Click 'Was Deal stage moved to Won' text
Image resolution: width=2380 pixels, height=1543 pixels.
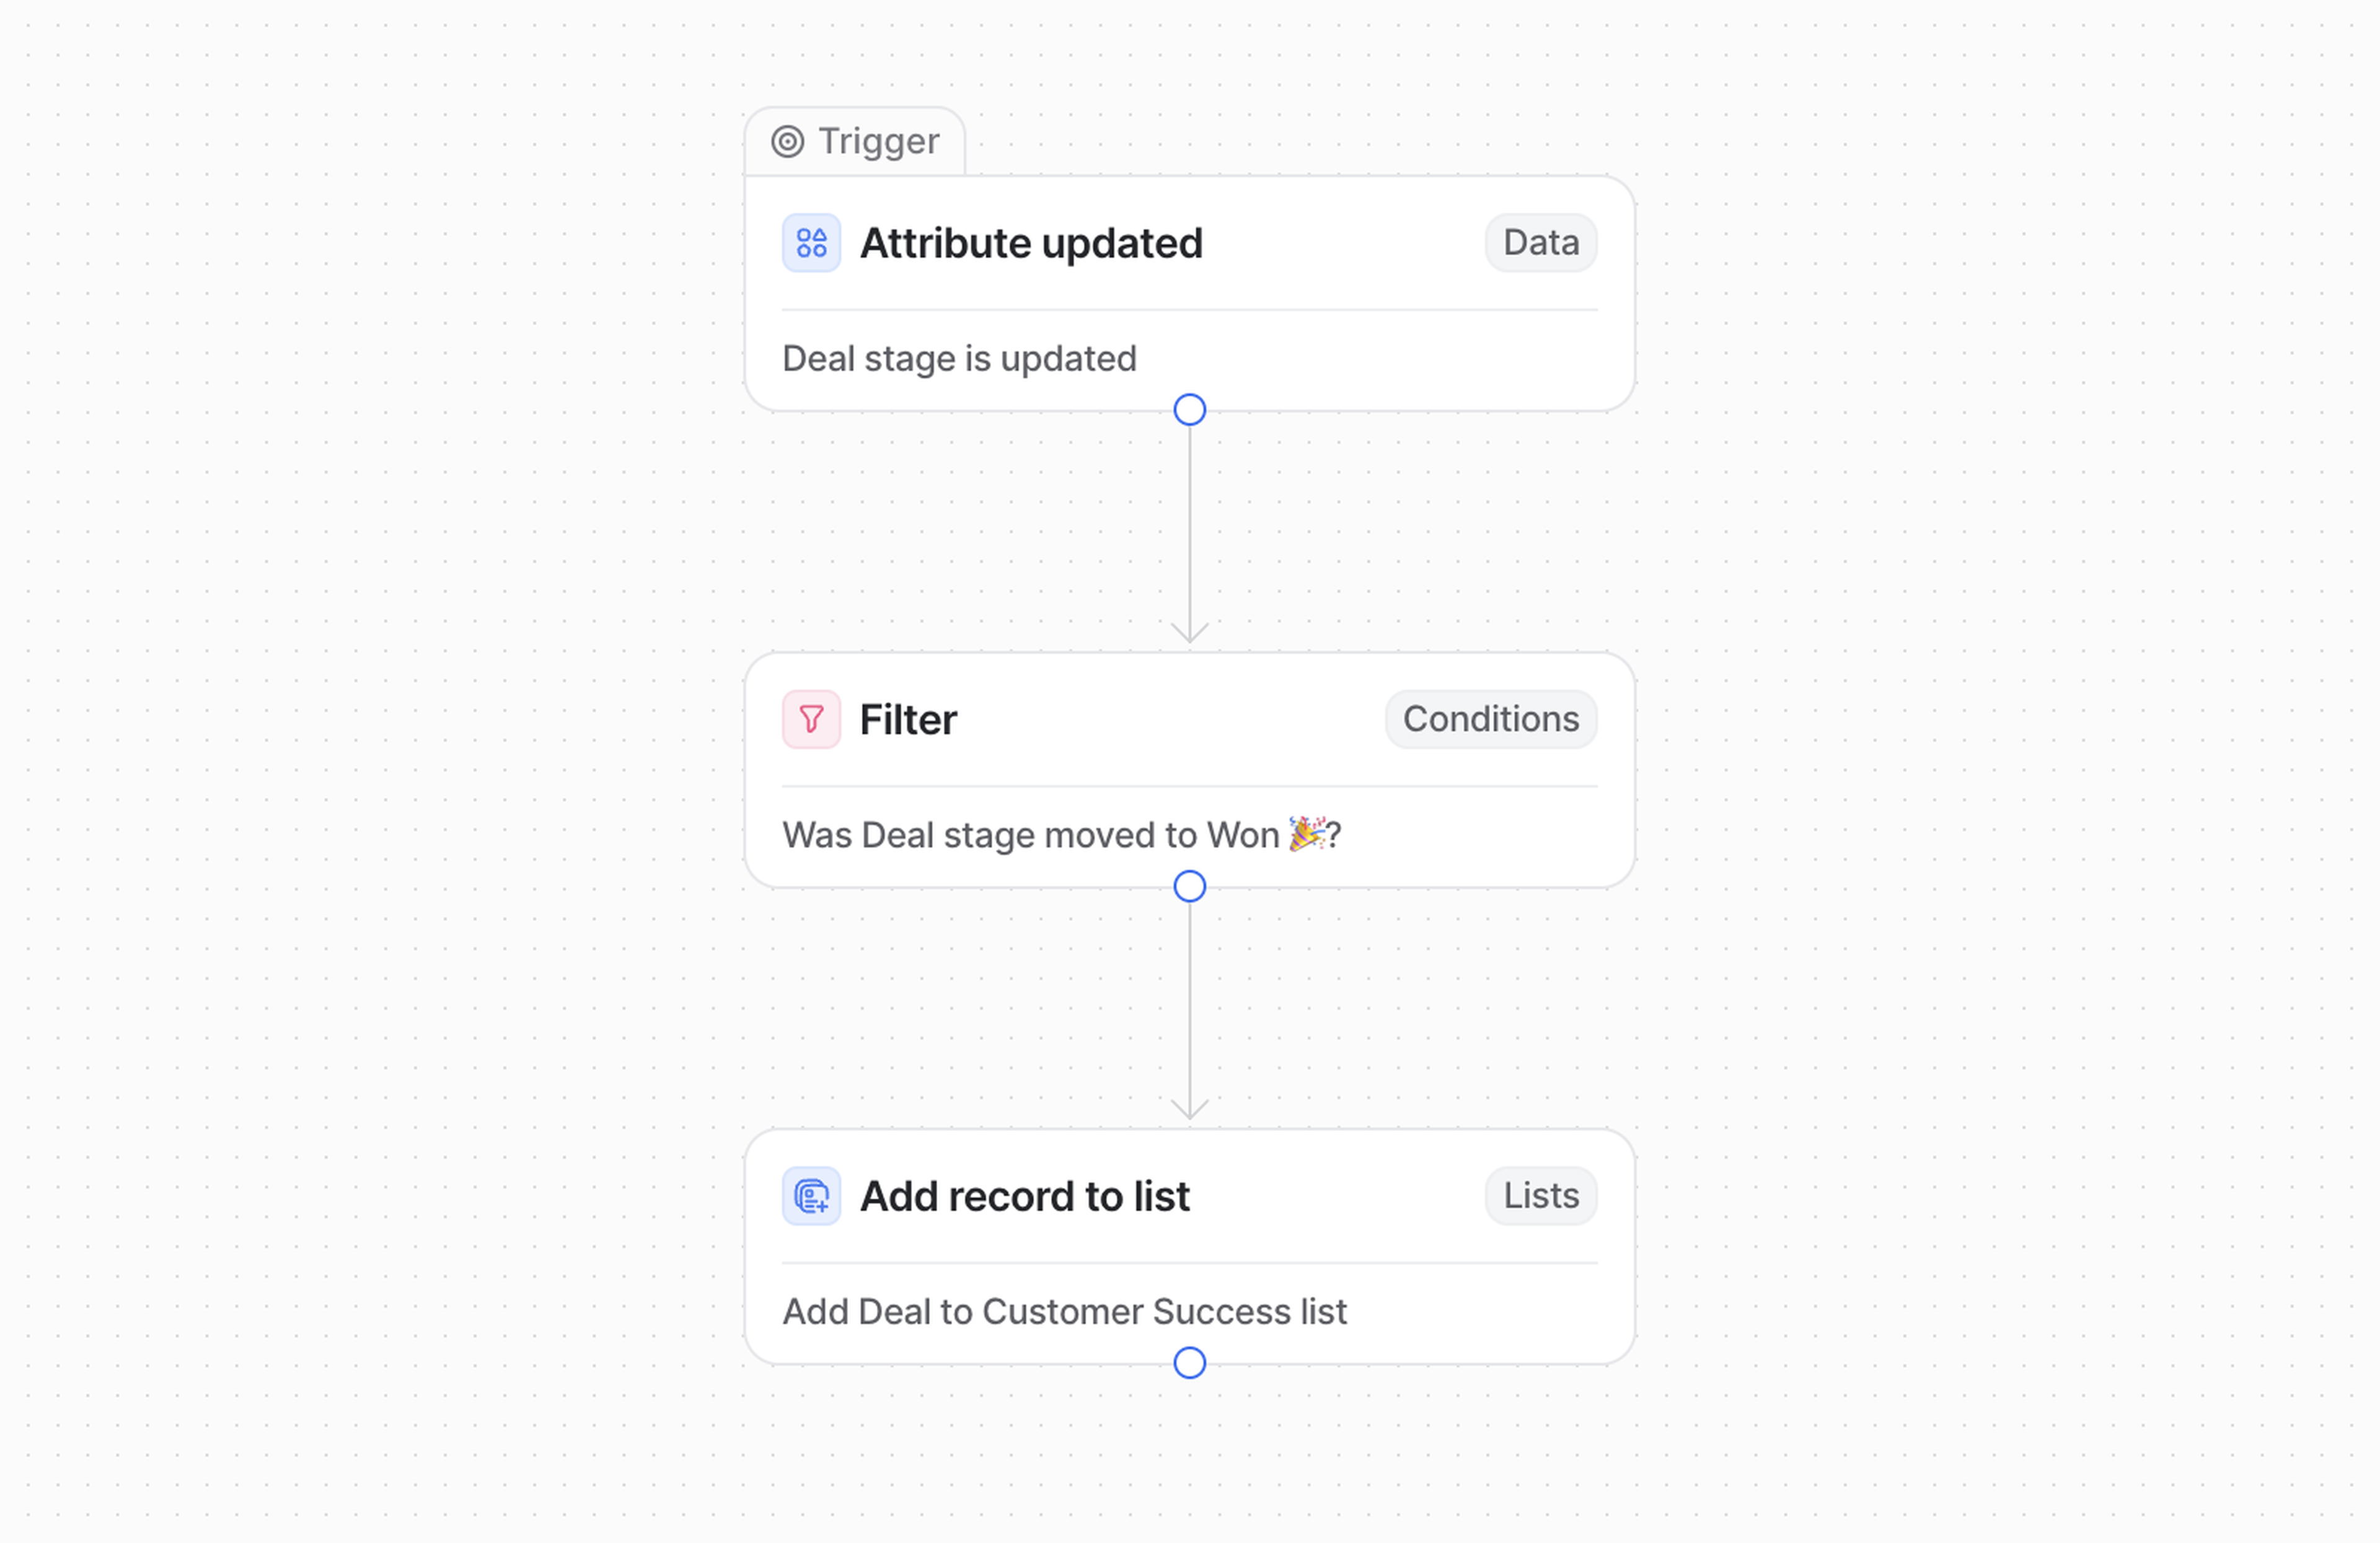point(1030,835)
